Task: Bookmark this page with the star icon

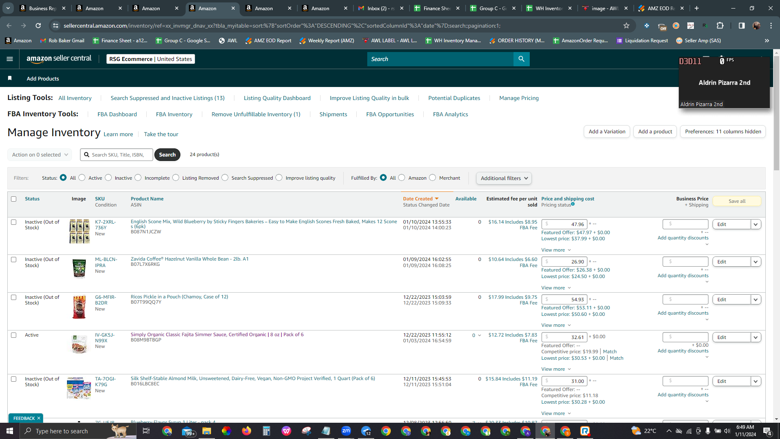Action: 626,26
